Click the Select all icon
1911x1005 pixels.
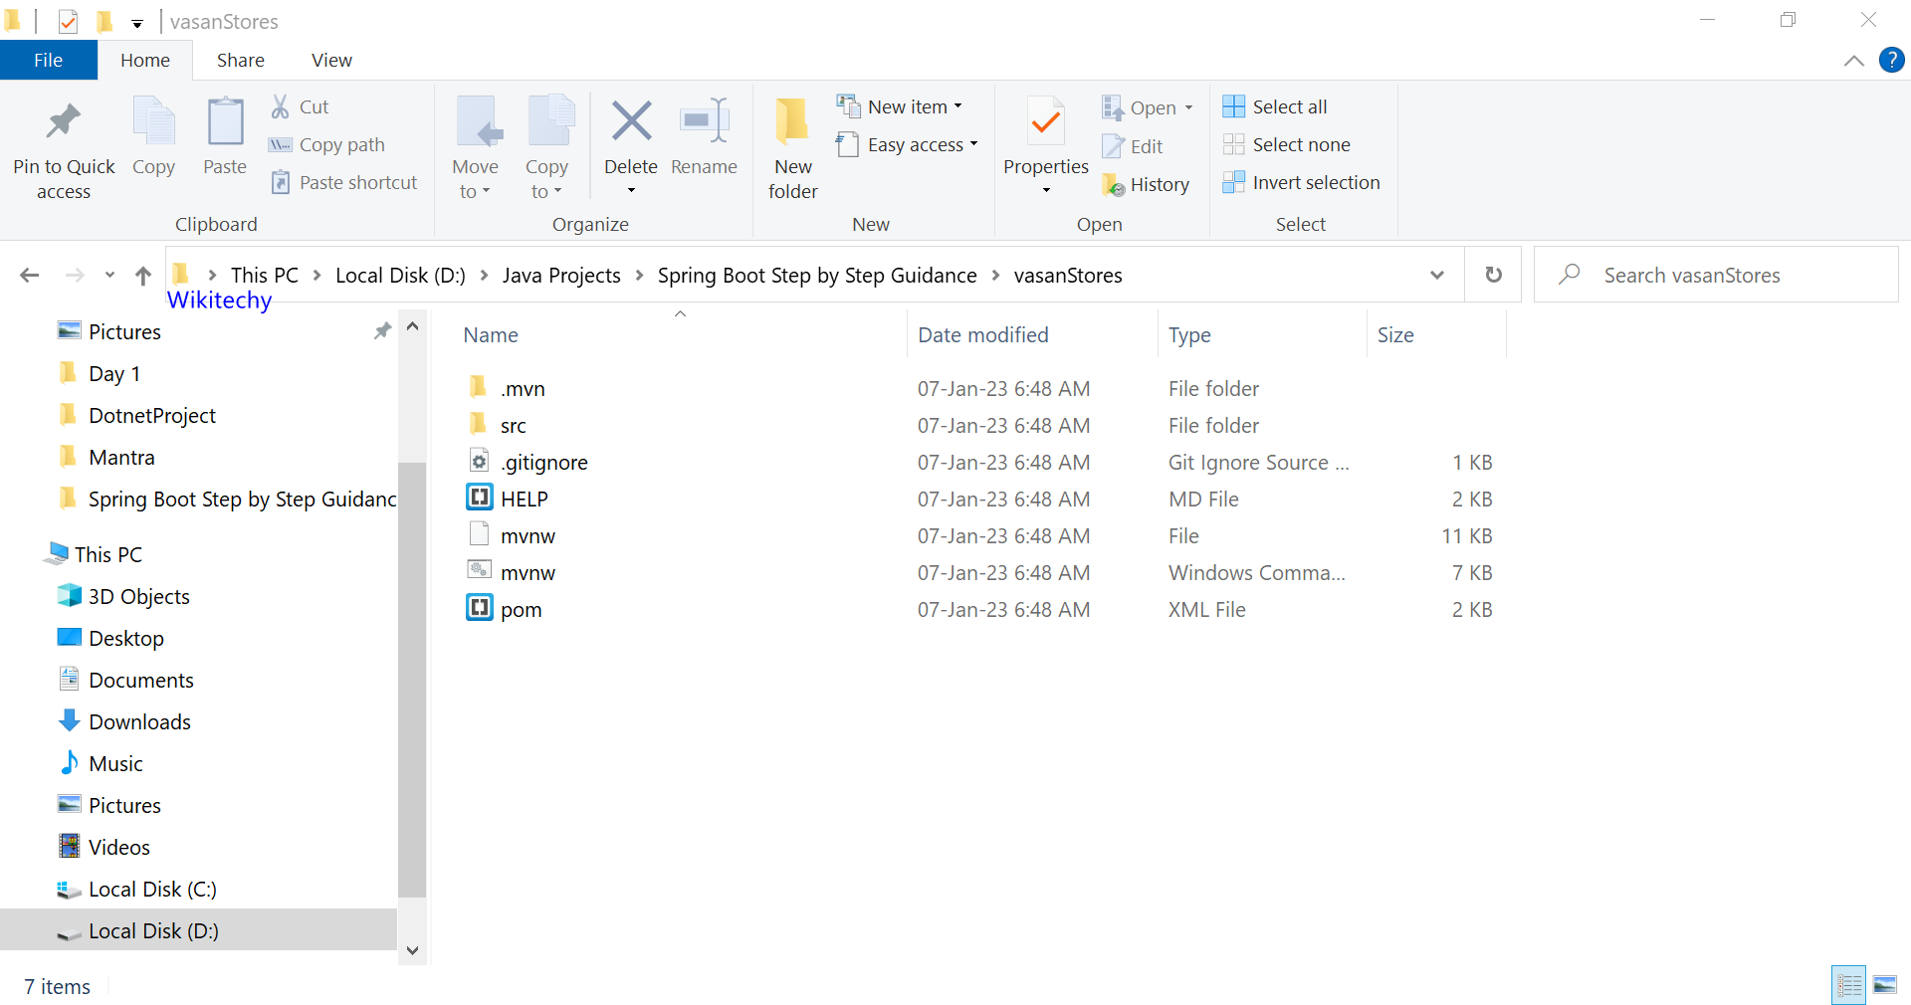click(x=1233, y=106)
